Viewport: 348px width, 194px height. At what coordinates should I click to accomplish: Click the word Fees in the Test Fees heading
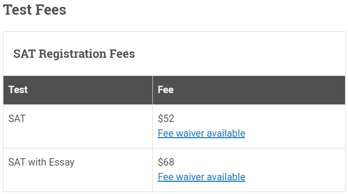point(51,10)
